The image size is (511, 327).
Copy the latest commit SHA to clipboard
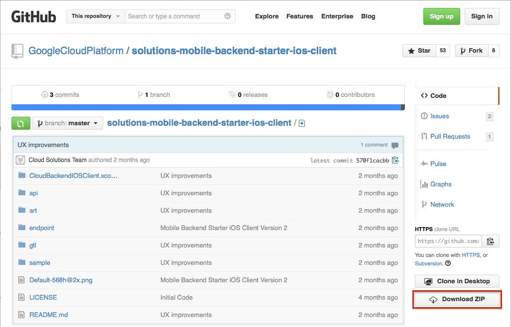[x=395, y=160]
